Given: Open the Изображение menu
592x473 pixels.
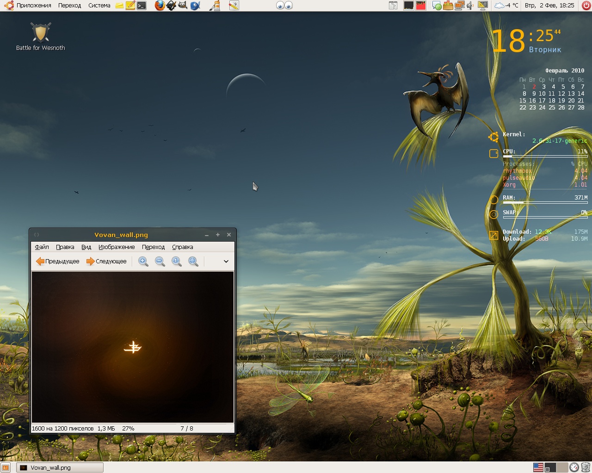Looking at the screenshot, I should pyautogui.click(x=117, y=247).
